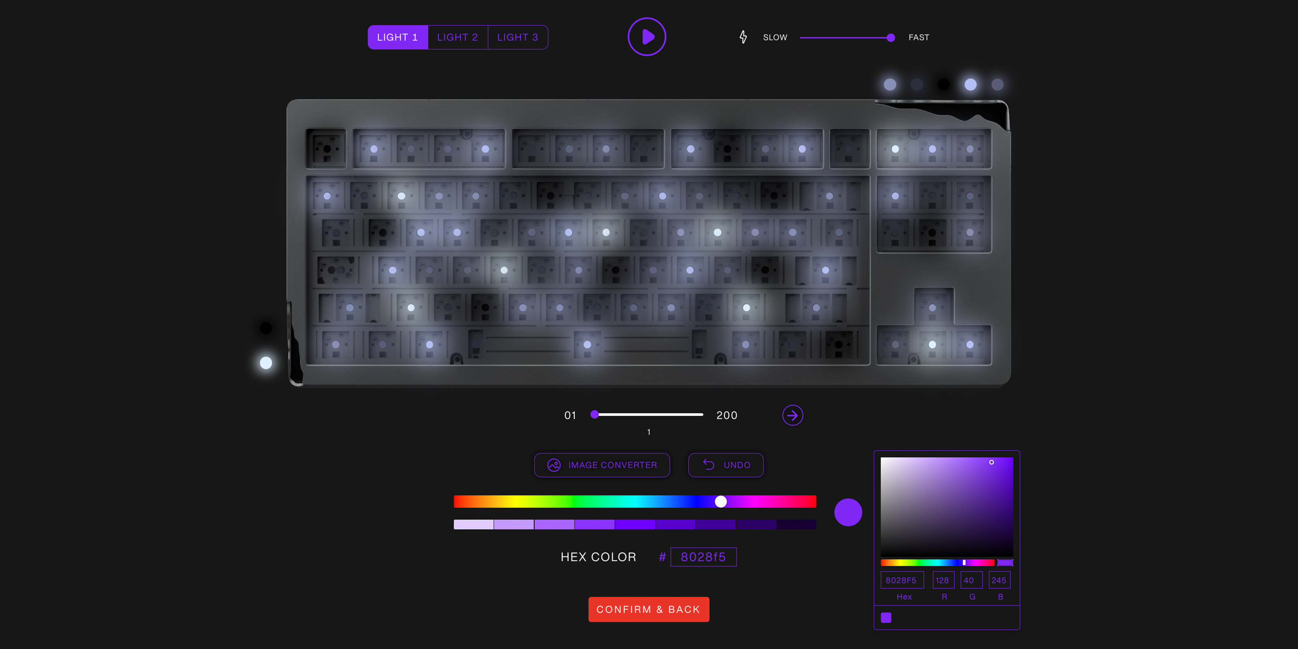This screenshot has height=649, width=1298.
Task: Select the Light 1 tab
Action: pos(398,37)
